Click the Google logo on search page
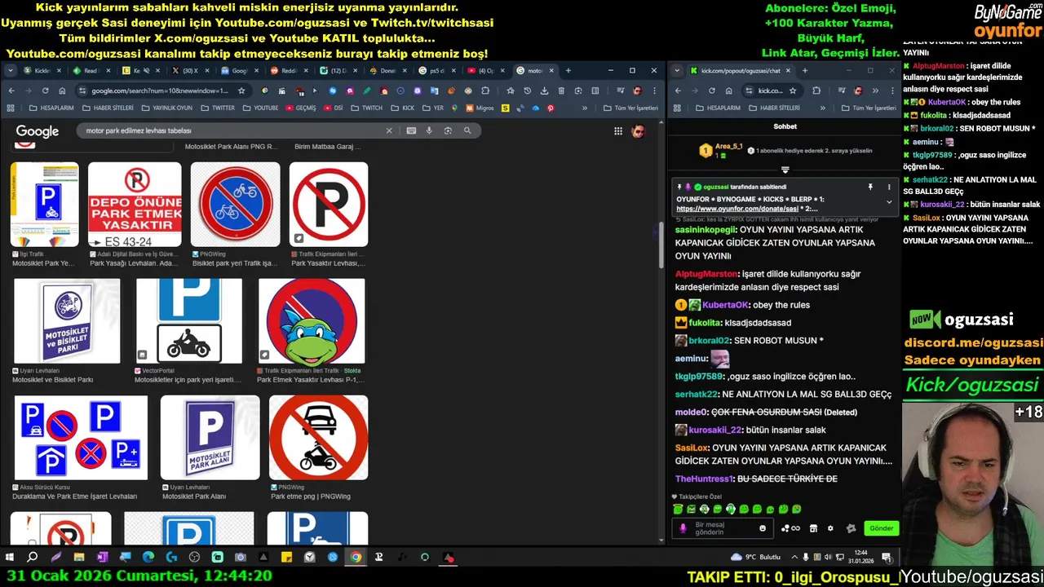 (x=38, y=131)
